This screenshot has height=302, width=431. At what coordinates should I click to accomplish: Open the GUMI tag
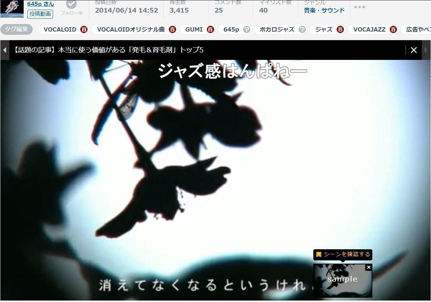click(x=194, y=29)
